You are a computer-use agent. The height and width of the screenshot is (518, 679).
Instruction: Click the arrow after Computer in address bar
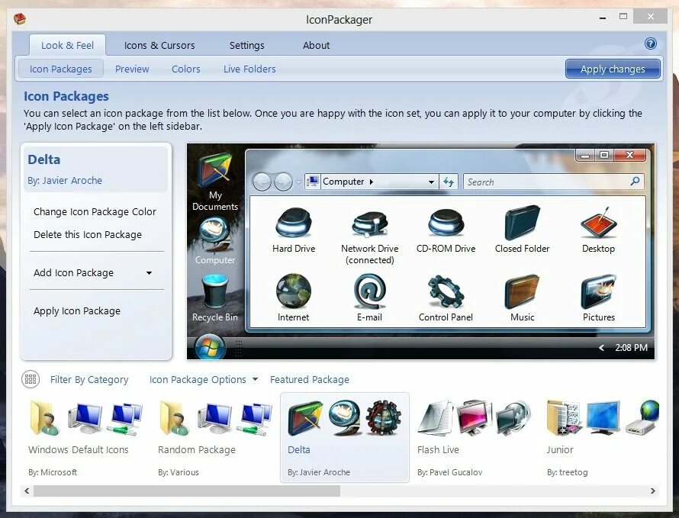371,182
